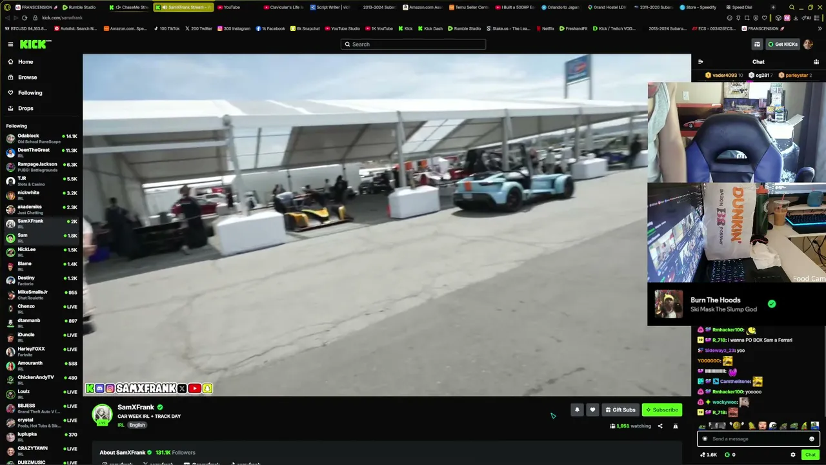Share the stream
Screen dimensions: 826x465
pyautogui.click(x=660, y=426)
